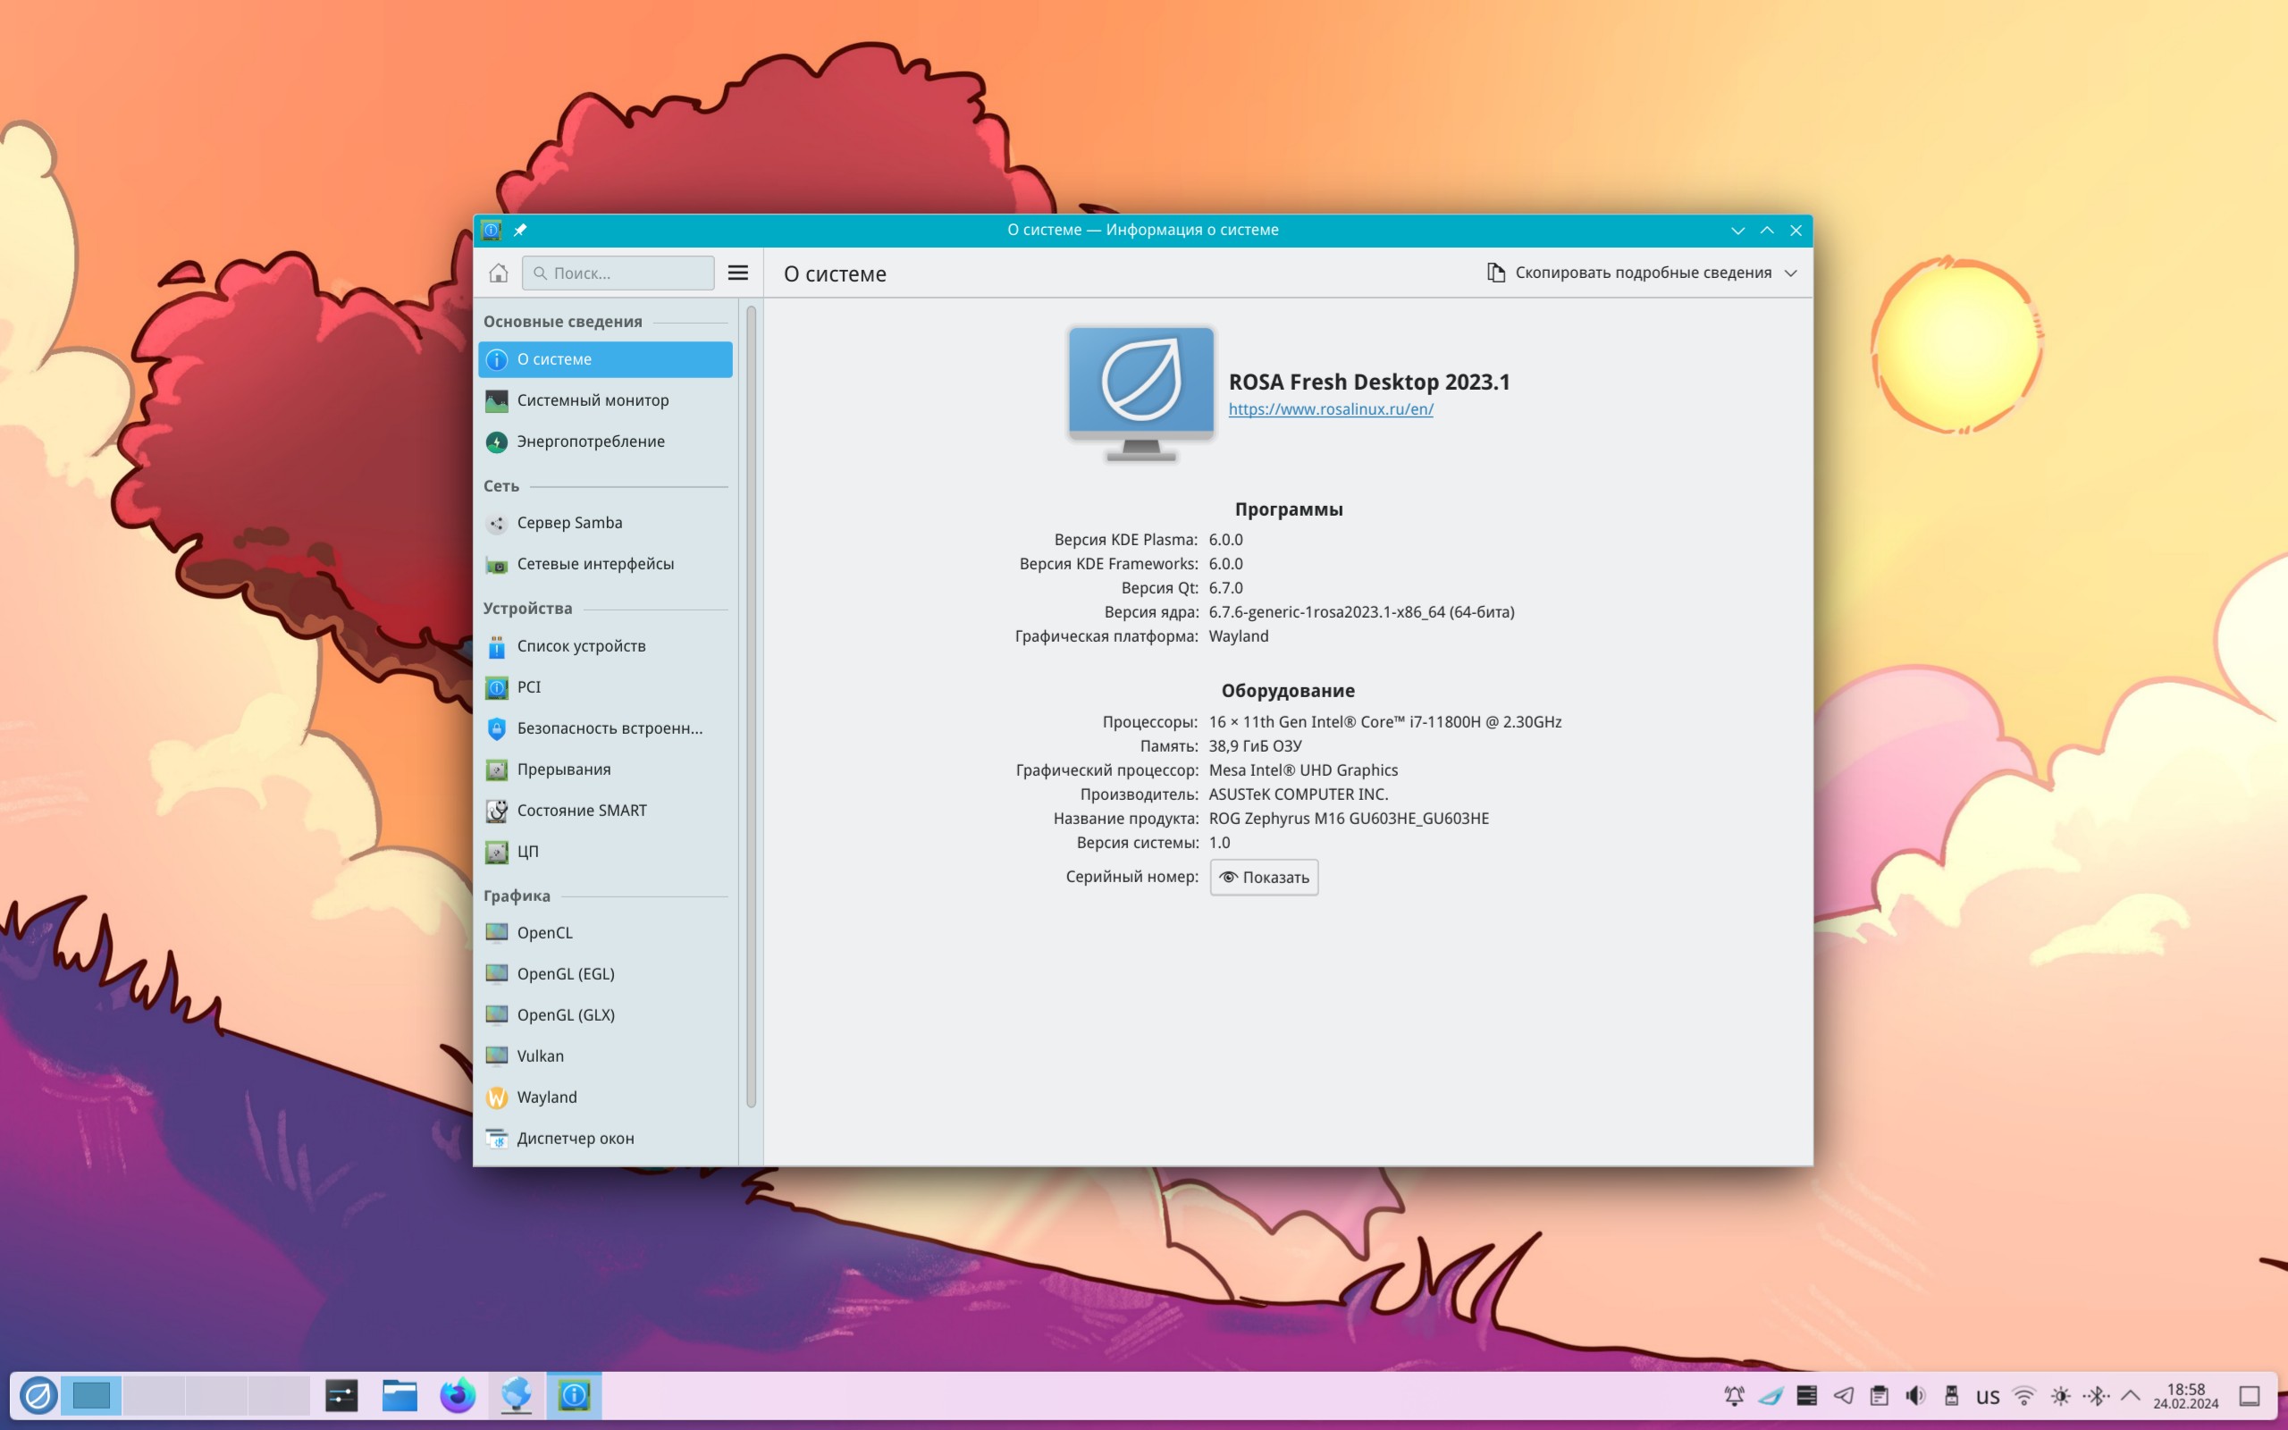Expand the hidden system tray icons arrow
Viewport: 2288px width, 1430px height.
click(2130, 1396)
